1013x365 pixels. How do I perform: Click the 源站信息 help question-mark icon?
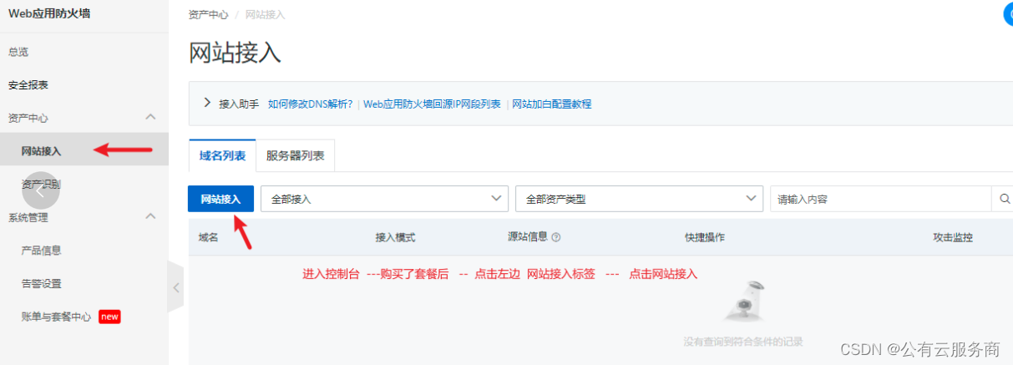tap(556, 237)
